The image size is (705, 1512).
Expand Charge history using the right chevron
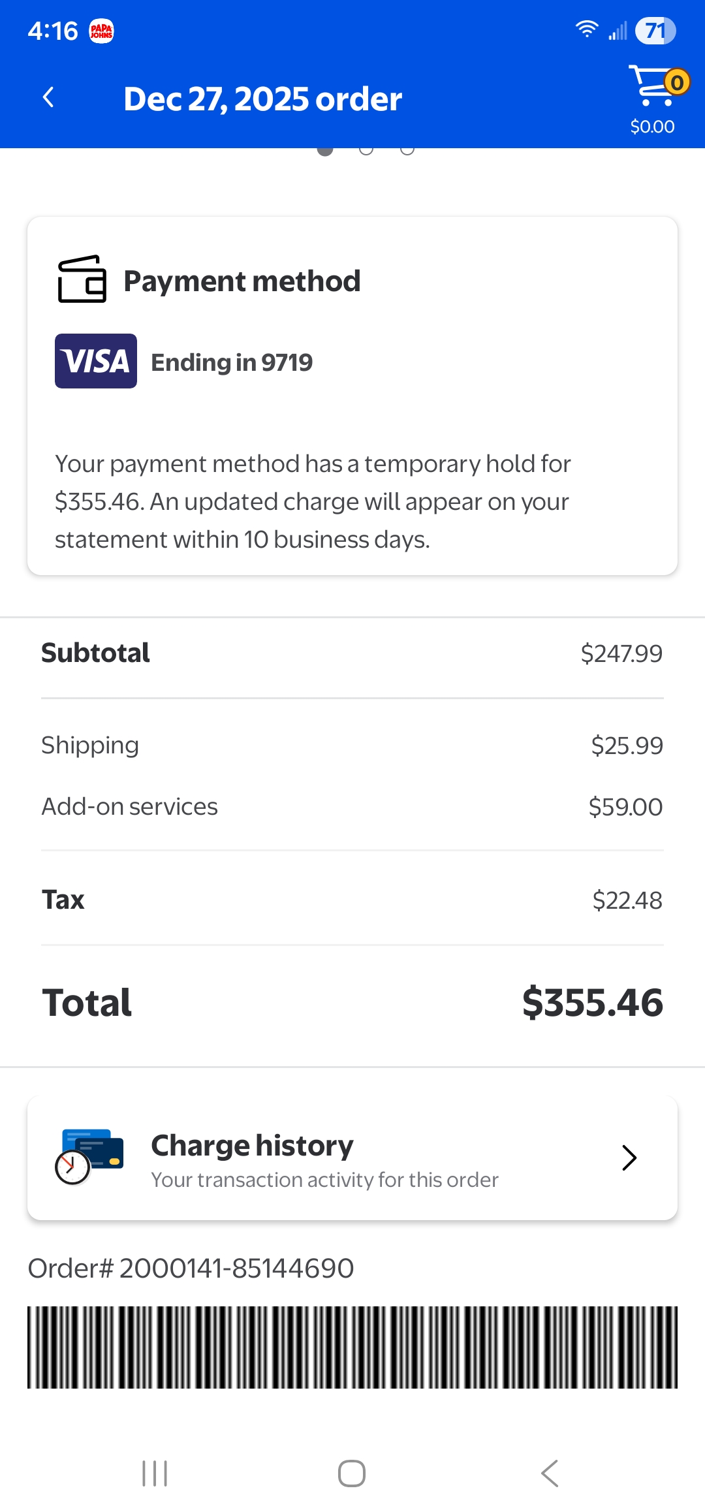[x=629, y=1158]
